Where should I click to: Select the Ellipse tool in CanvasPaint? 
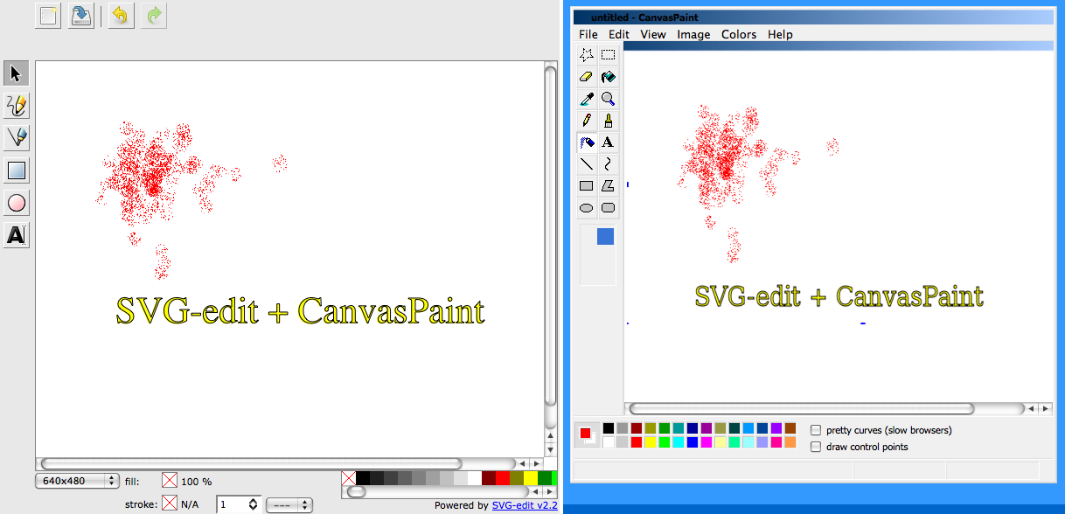[x=587, y=208]
